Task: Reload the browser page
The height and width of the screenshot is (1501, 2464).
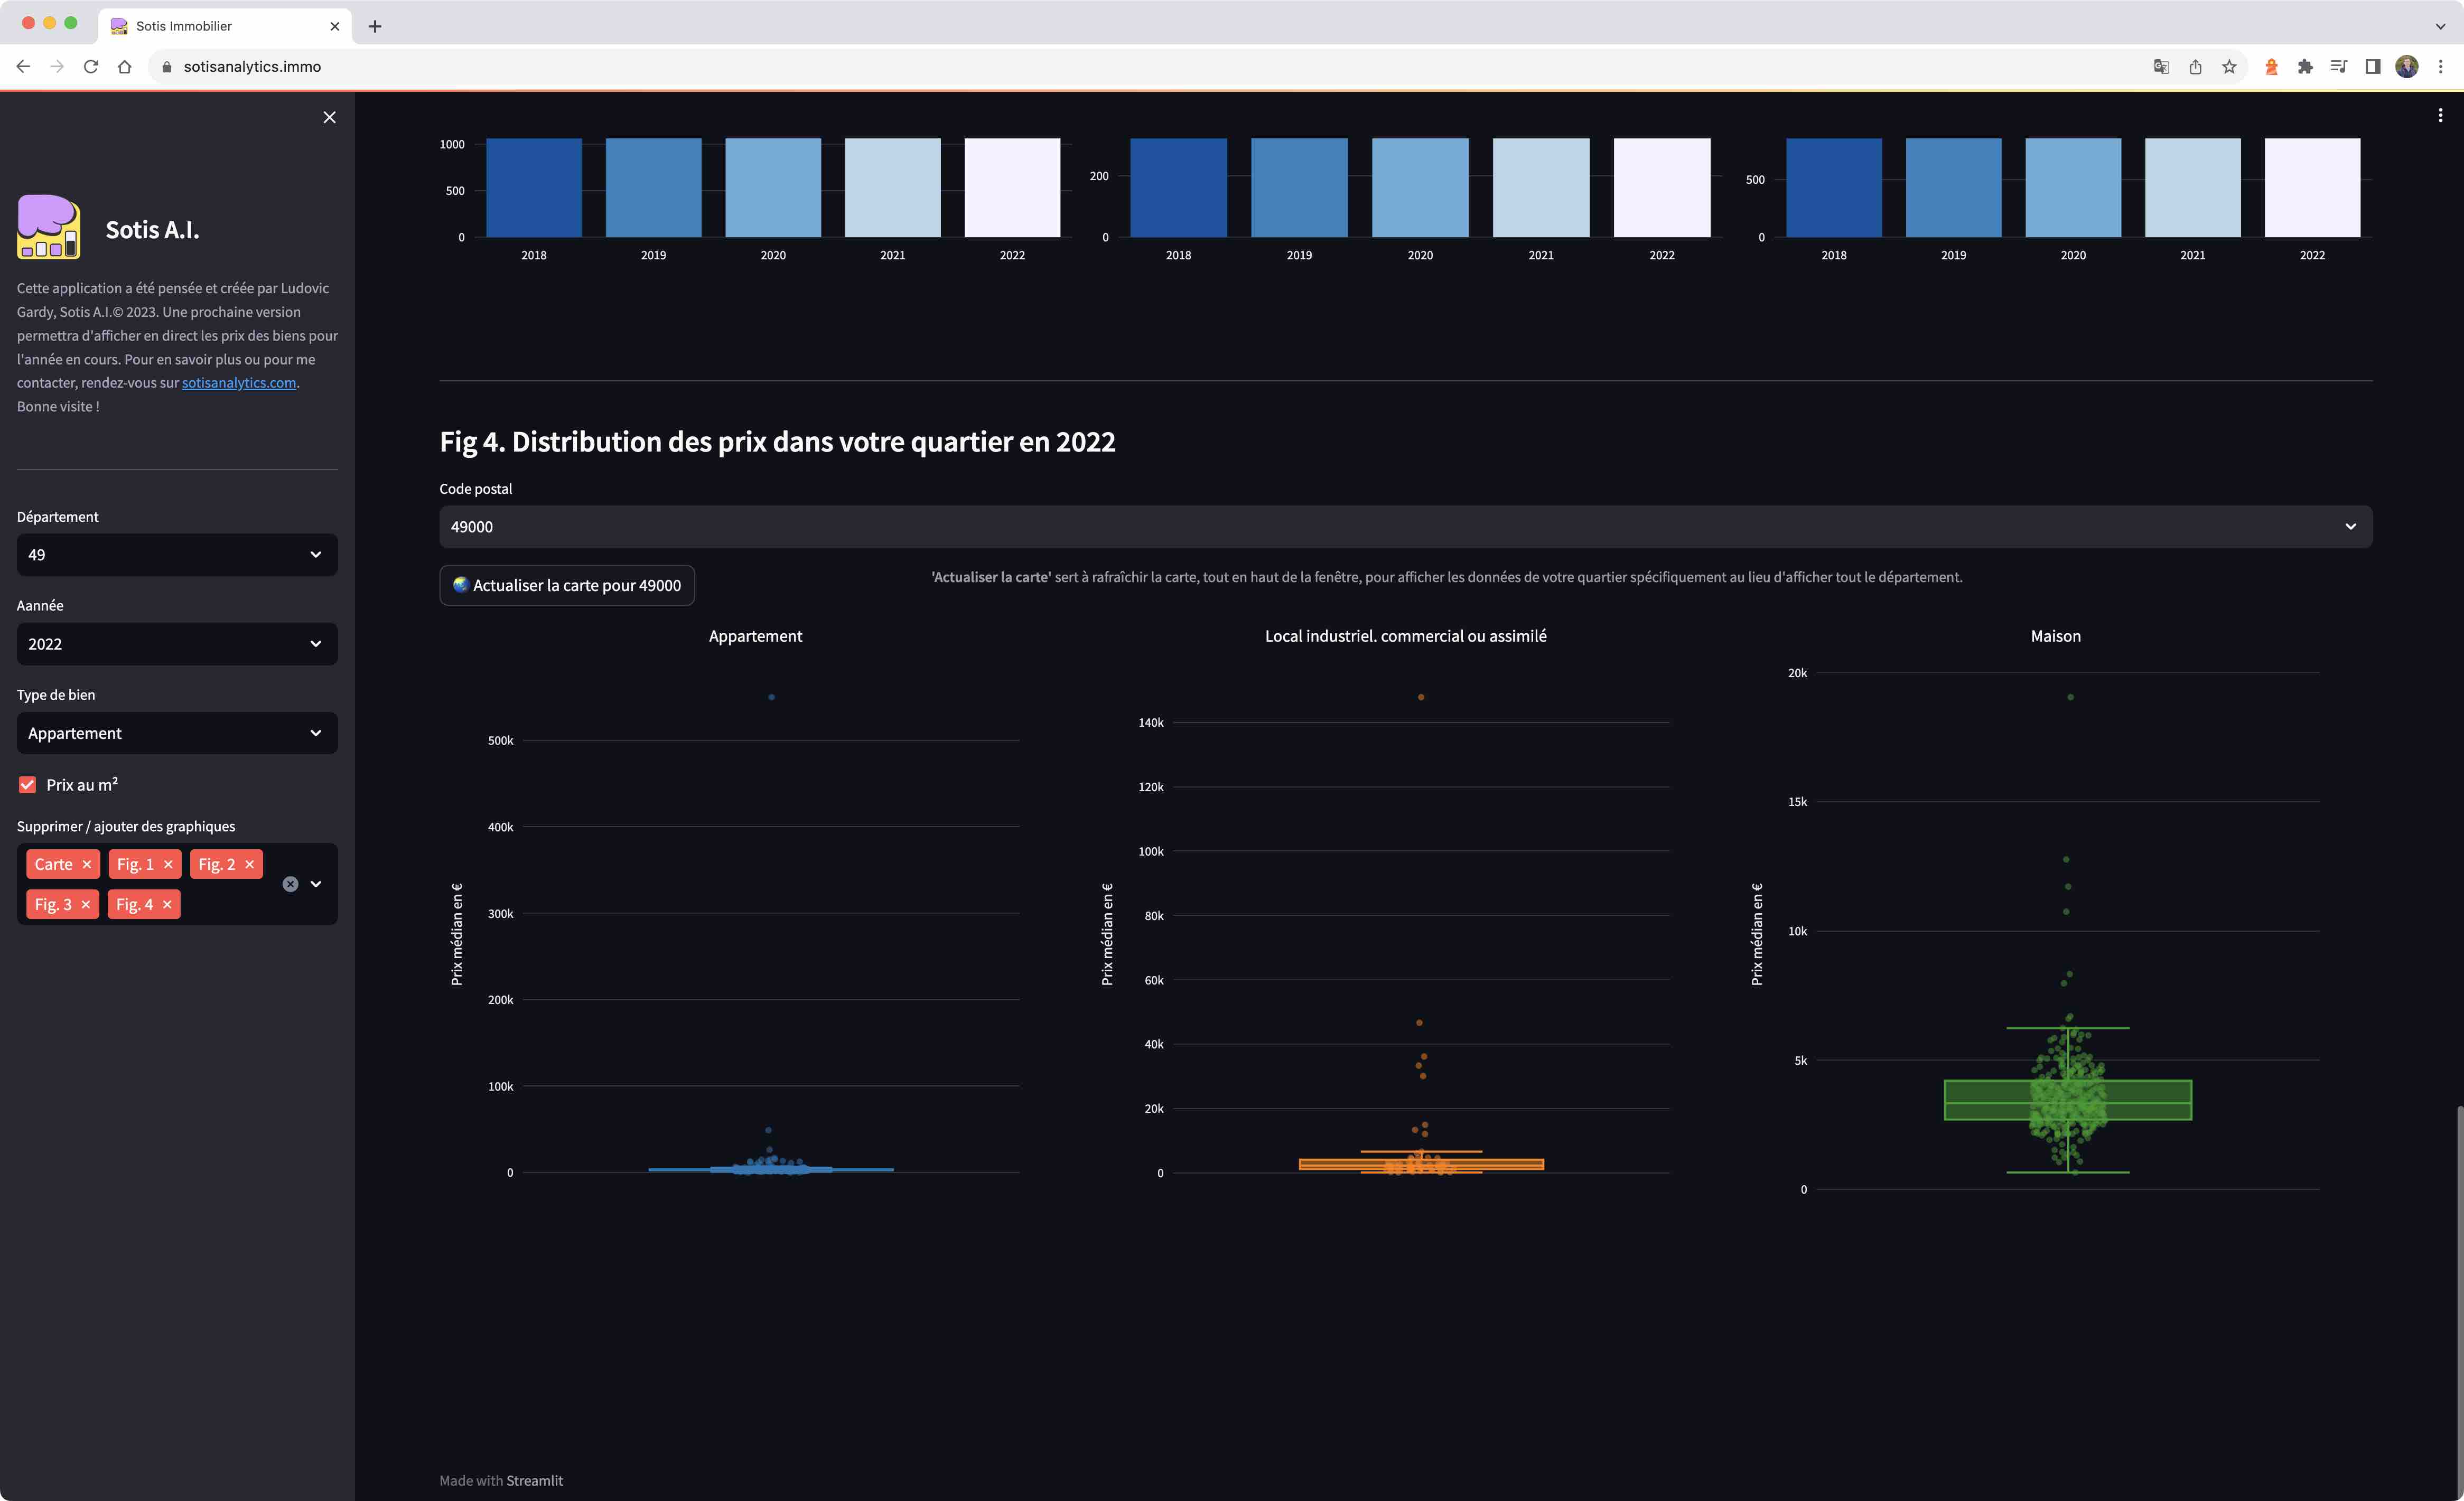Action: point(91,67)
